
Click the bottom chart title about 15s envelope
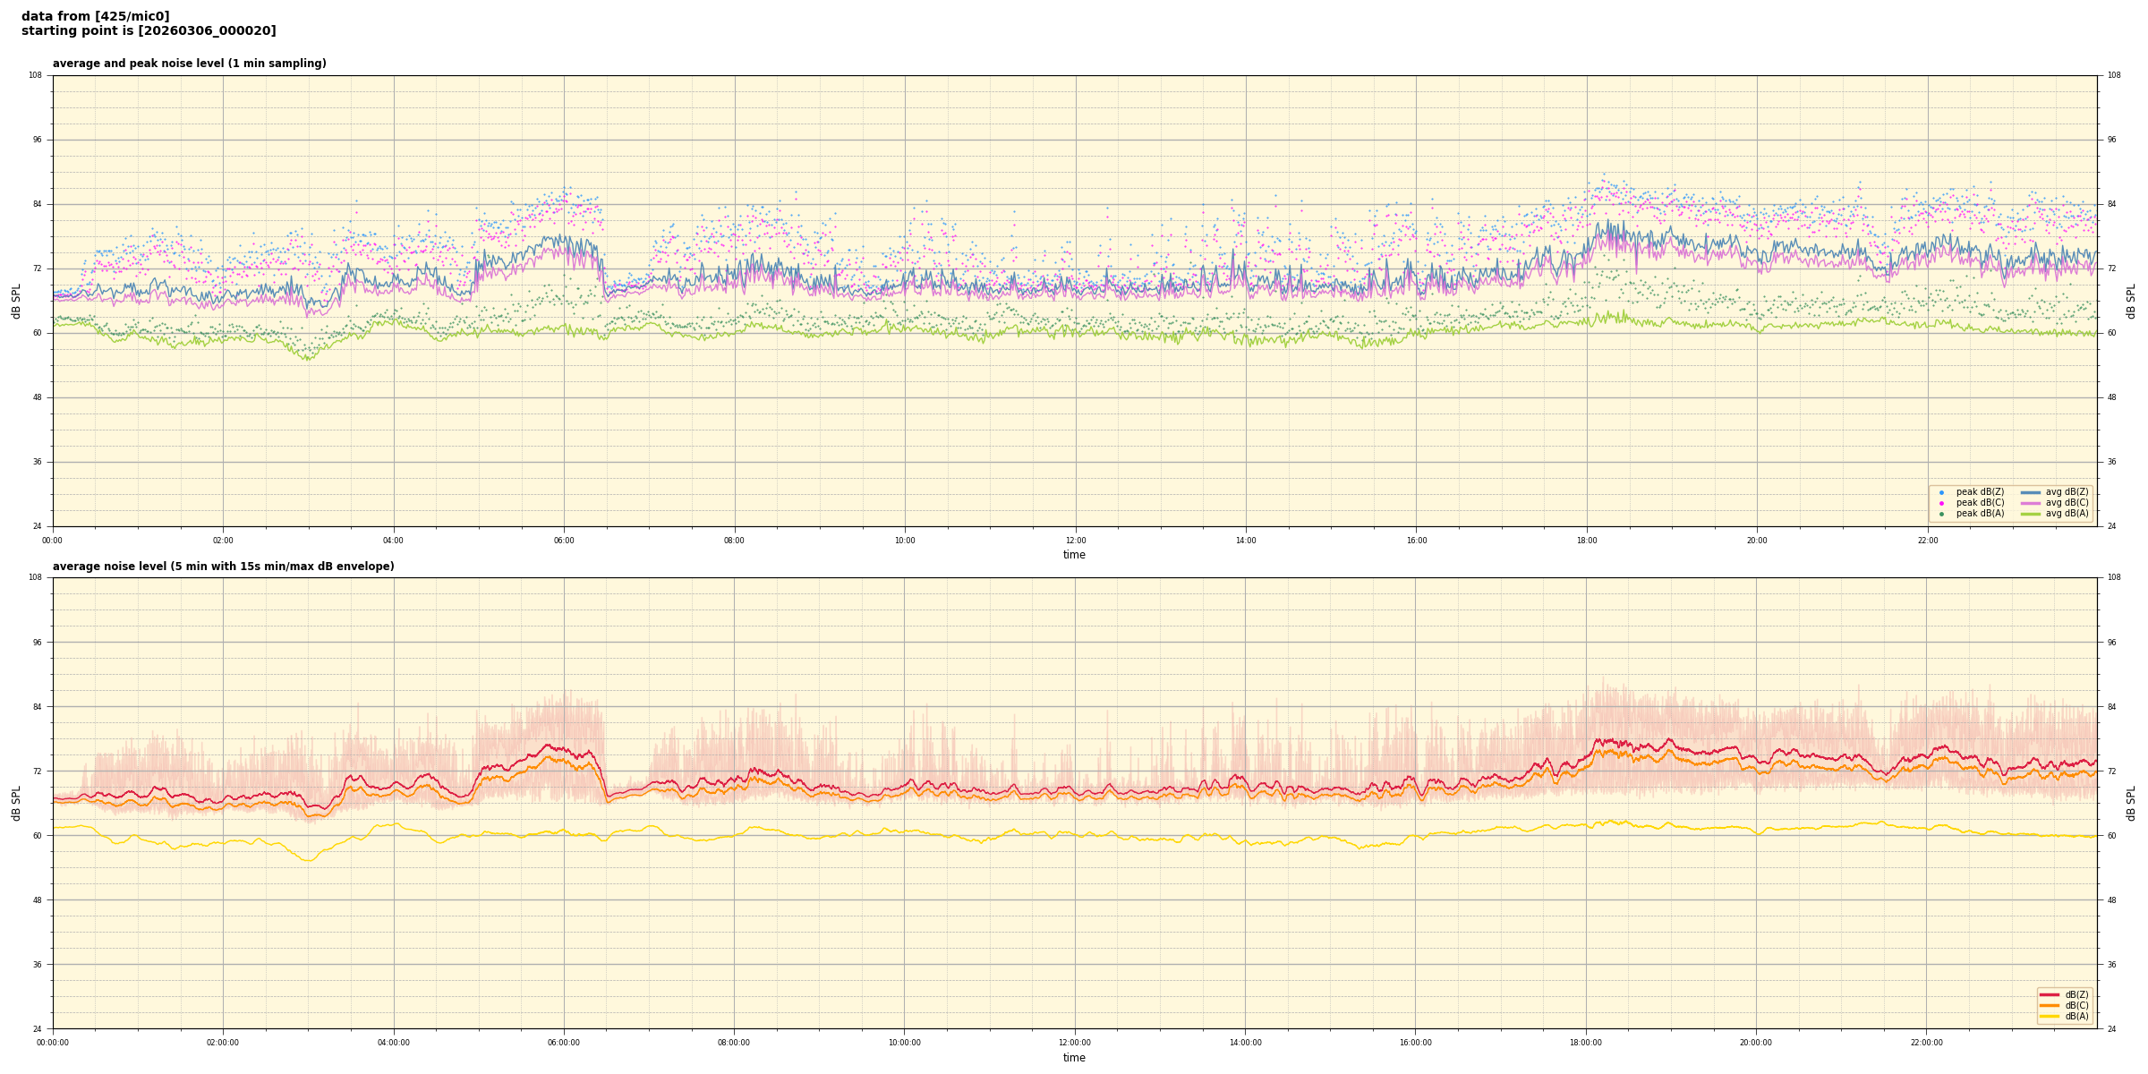coord(223,567)
